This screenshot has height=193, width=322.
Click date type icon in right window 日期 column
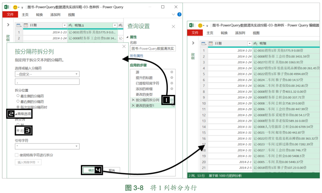pyautogui.click(x=211, y=43)
